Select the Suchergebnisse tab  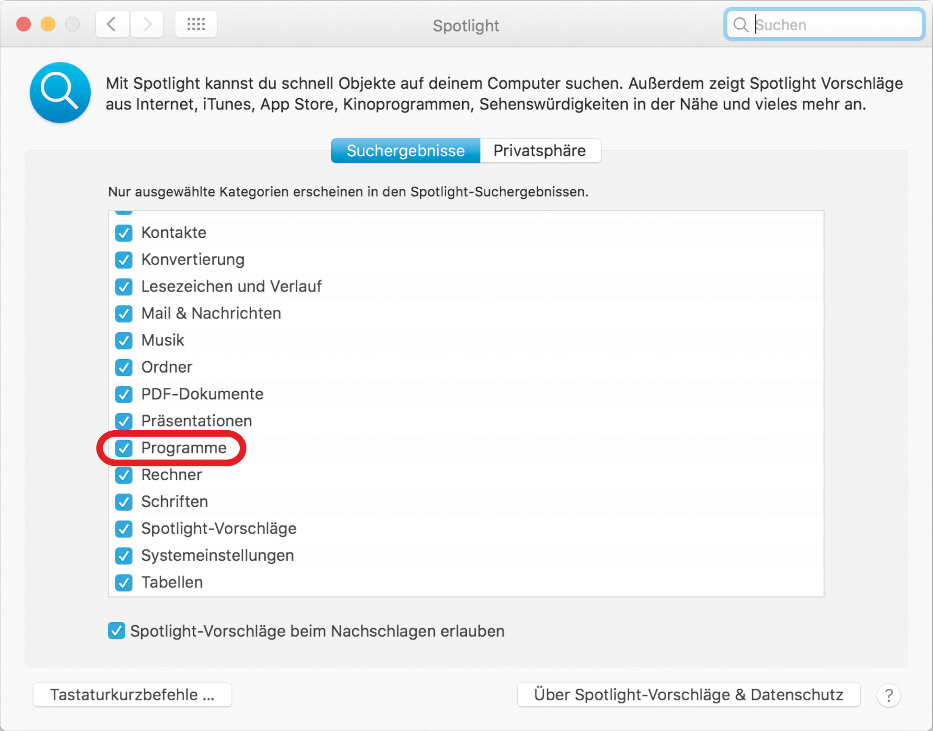pos(405,151)
